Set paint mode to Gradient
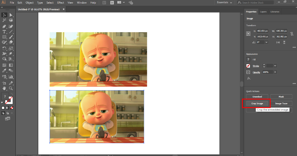297x156 pixels. pos(7,108)
